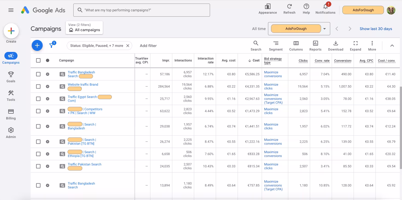
Task: Click the Download icon
Action: pos(336,43)
